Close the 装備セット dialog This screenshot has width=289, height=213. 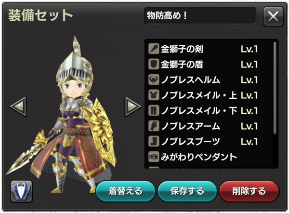(273, 16)
